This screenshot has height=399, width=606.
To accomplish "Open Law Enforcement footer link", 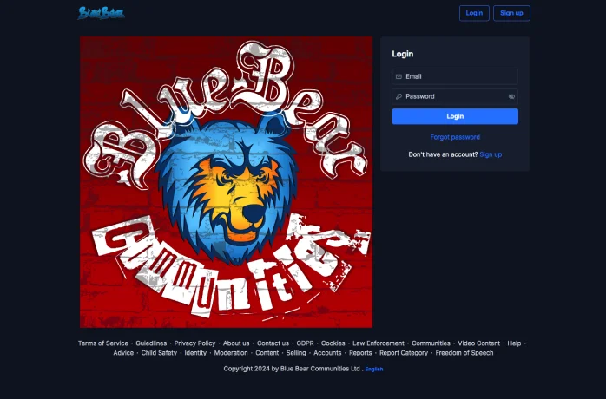I will (378, 343).
